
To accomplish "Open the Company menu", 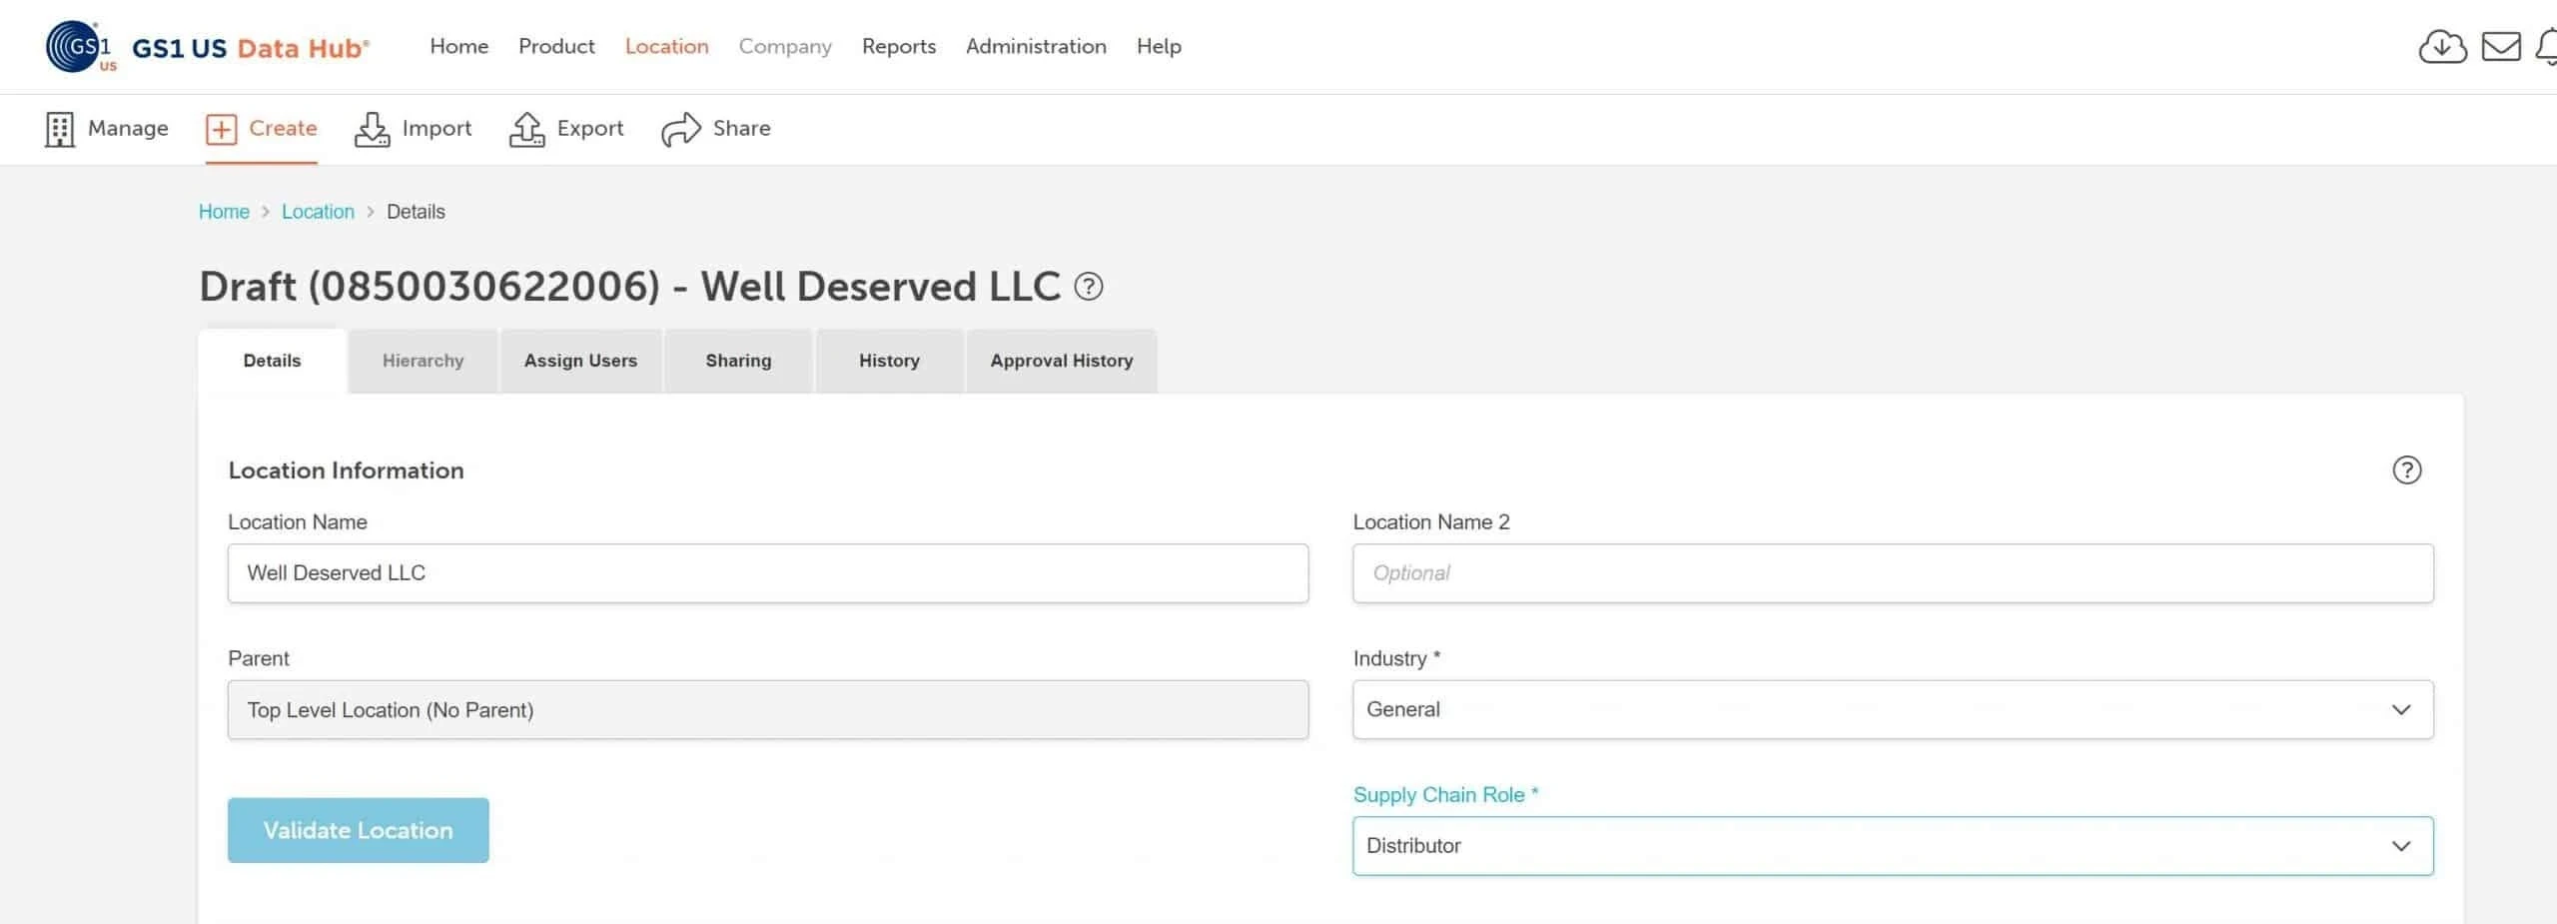I will pyautogui.click(x=785, y=46).
